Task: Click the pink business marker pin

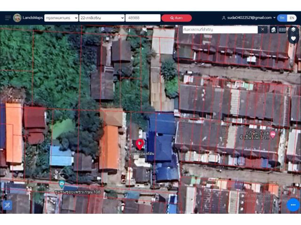Action: click(x=273, y=135)
